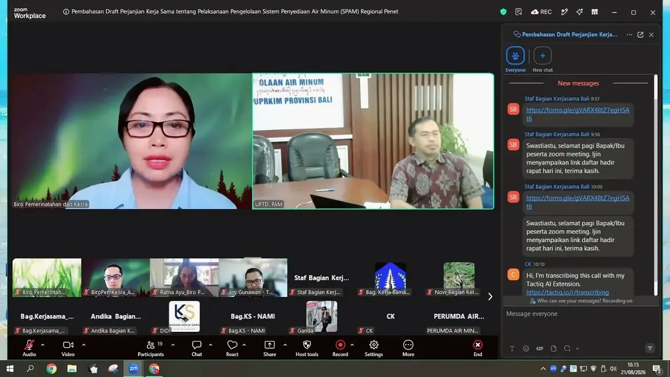Show meeting info icon beside title
The width and height of the screenshot is (670, 377).
coord(66,12)
